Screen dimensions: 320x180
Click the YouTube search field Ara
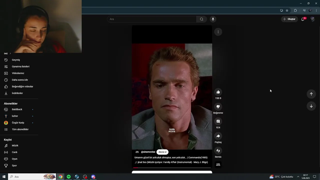point(152,19)
